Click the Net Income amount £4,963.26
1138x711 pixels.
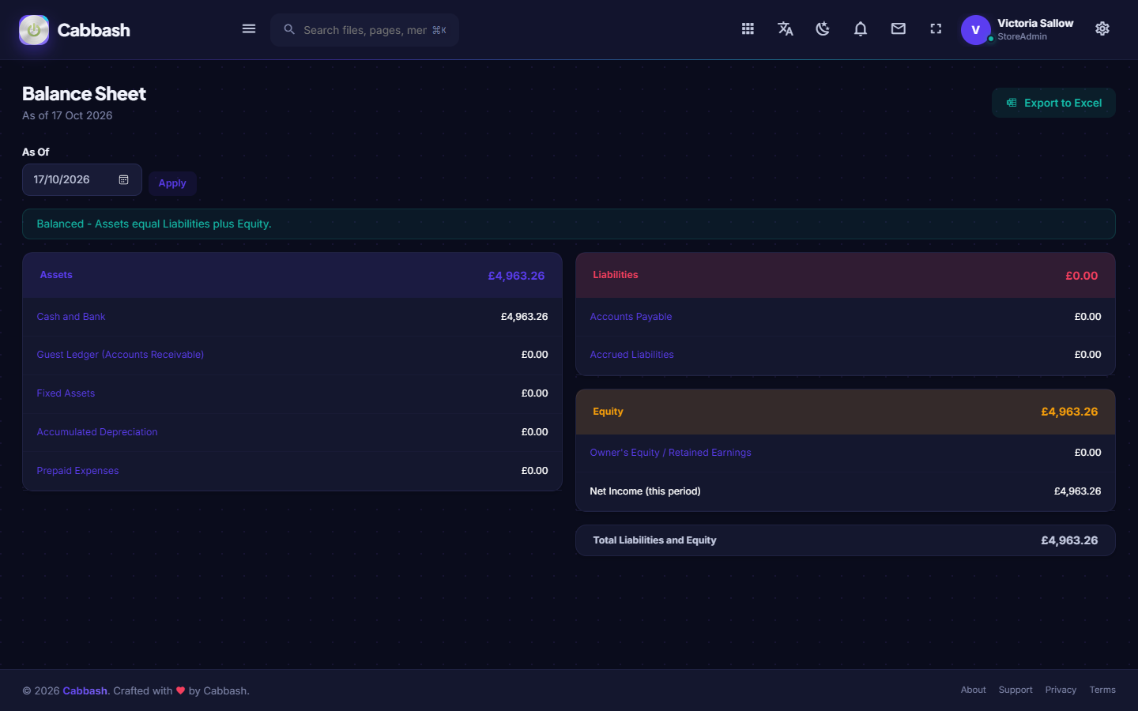[1077, 491]
